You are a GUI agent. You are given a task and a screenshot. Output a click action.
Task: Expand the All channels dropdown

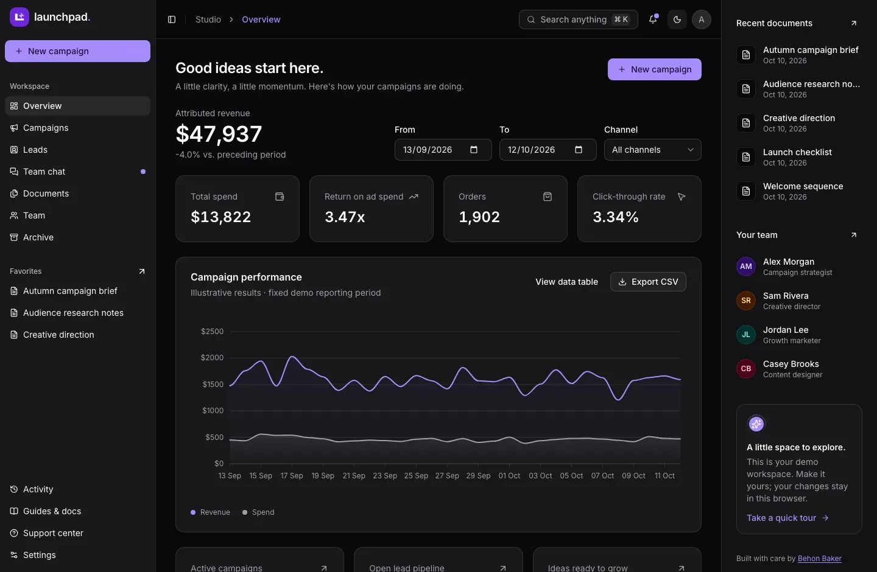coord(653,150)
